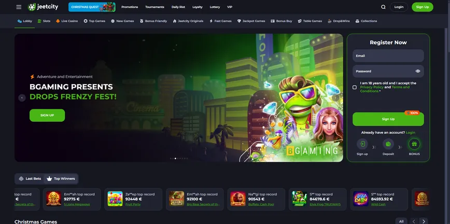Click the jeetcity logo
The image size is (450, 224).
click(43, 7)
